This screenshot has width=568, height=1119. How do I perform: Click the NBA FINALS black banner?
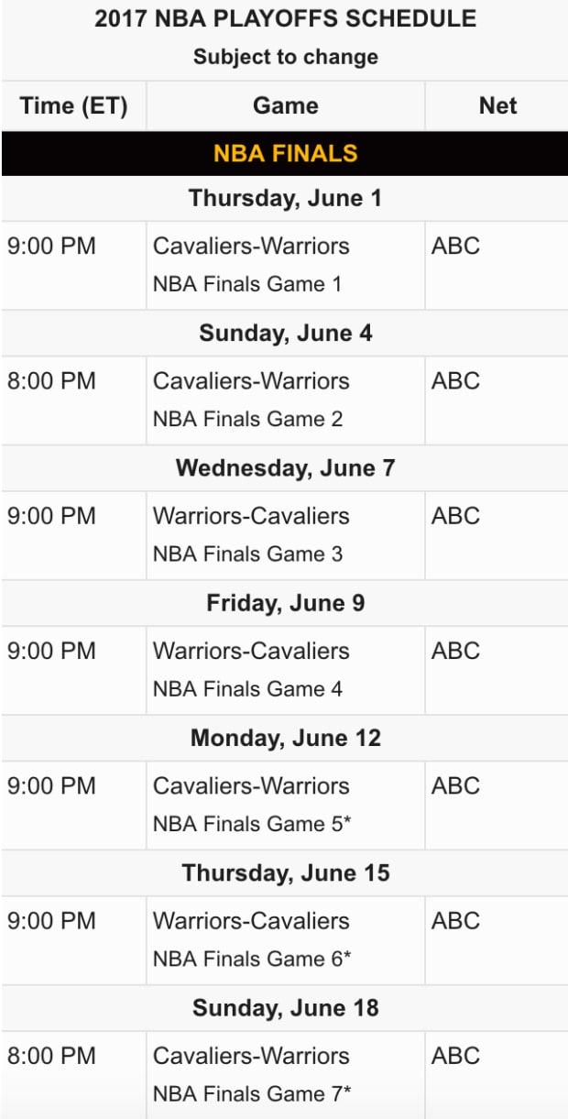(x=285, y=153)
